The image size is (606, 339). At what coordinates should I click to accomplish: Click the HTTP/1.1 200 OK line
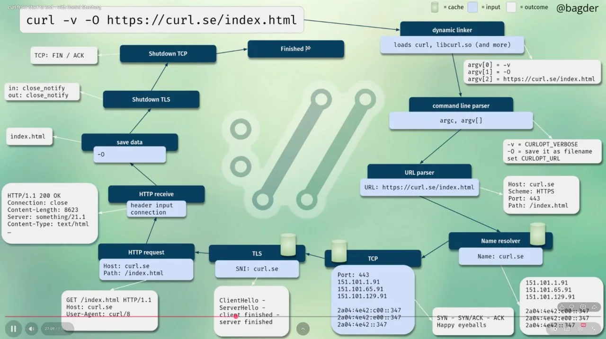(34, 196)
